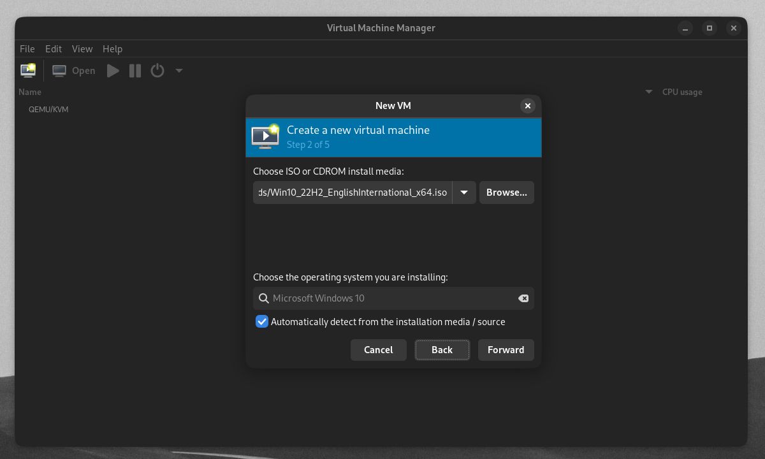Open the virtual machine console via Open icon
The image size is (765, 459).
pyautogui.click(x=59, y=70)
